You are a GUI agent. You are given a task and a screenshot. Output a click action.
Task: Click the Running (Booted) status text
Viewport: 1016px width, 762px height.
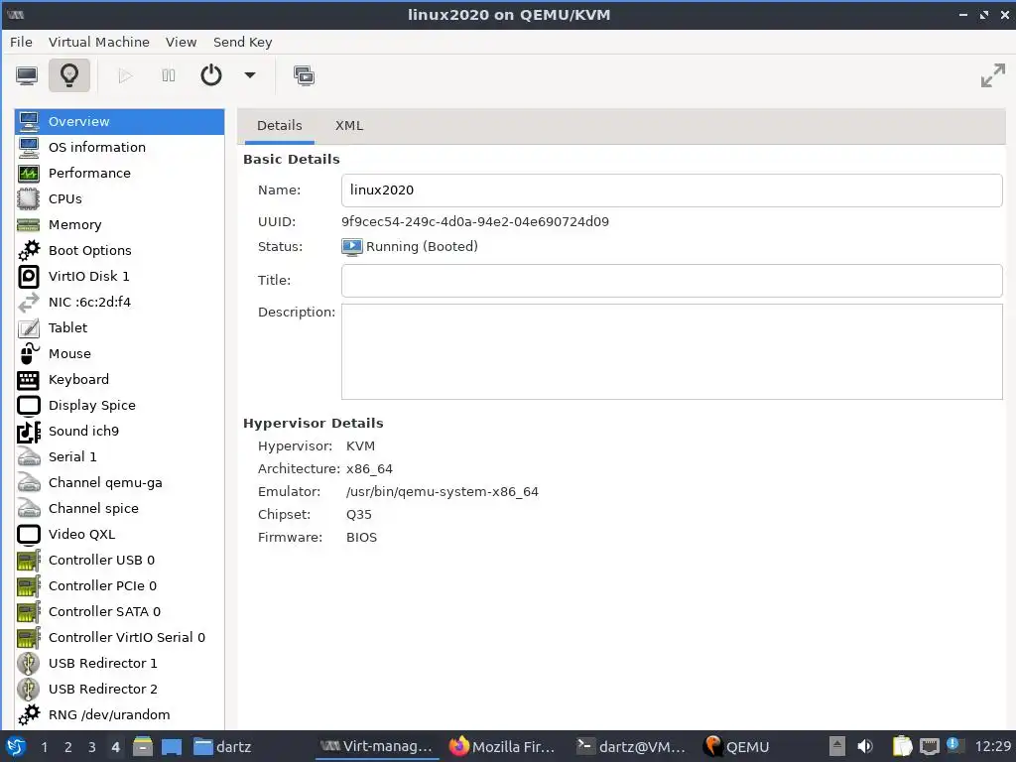click(422, 247)
